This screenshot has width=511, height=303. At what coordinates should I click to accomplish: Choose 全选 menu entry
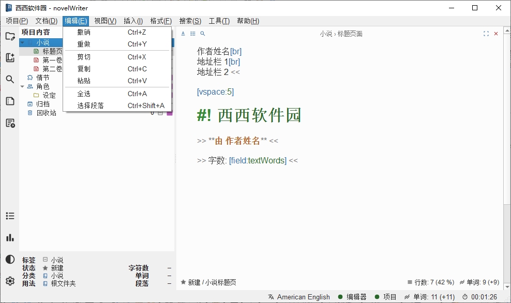pyautogui.click(x=117, y=94)
